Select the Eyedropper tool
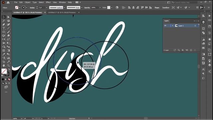The width and height of the screenshot is (213, 120). (4, 54)
